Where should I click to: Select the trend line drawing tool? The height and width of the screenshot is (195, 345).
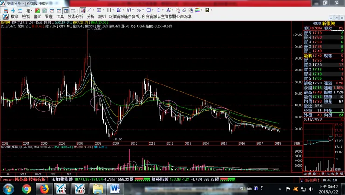tap(89, 10)
